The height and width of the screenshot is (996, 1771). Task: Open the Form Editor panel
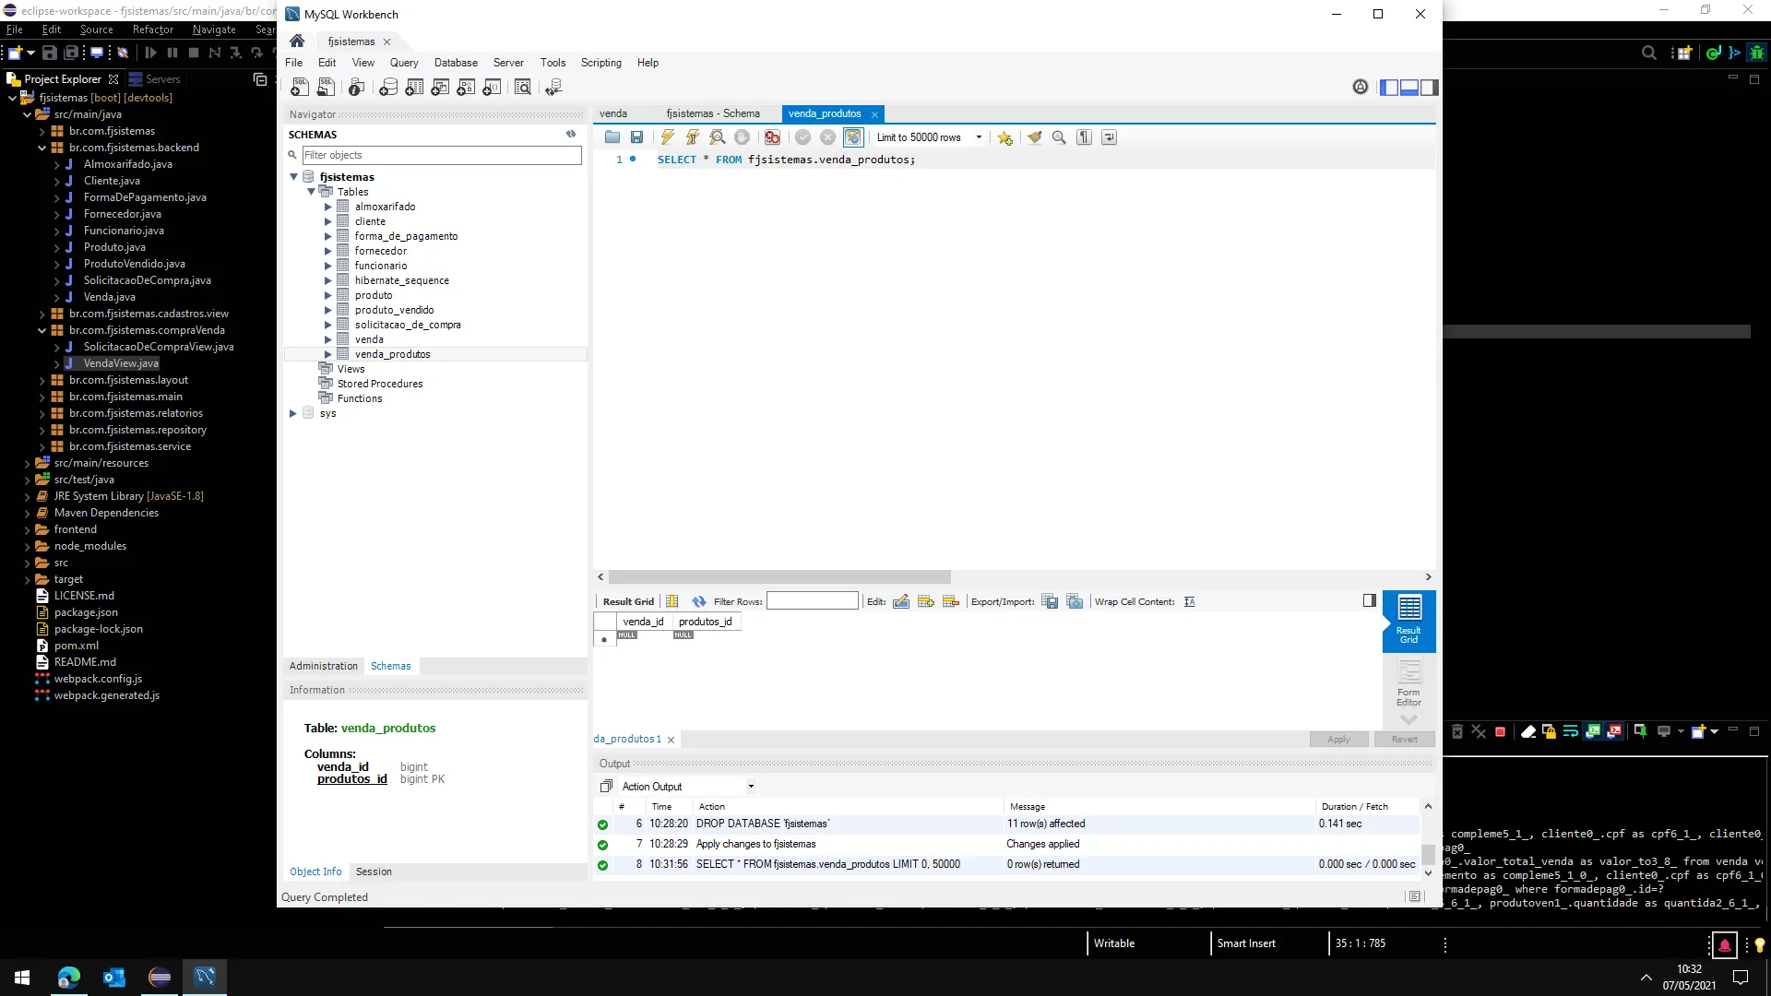(1408, 683)
